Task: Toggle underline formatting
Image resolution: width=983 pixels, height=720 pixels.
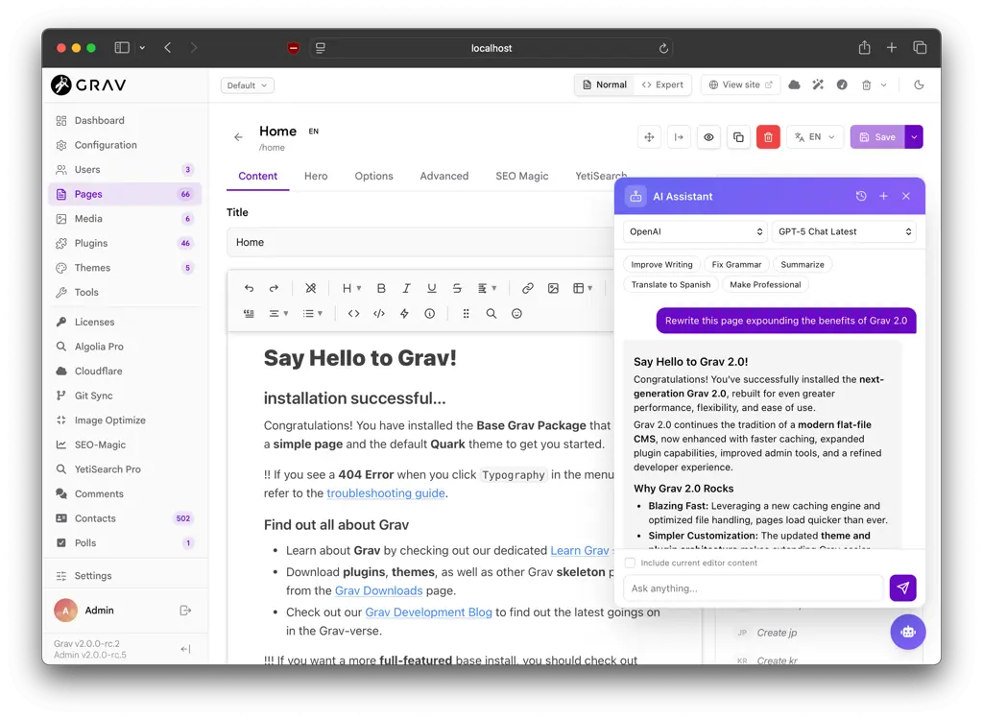Action: [431, 289]
